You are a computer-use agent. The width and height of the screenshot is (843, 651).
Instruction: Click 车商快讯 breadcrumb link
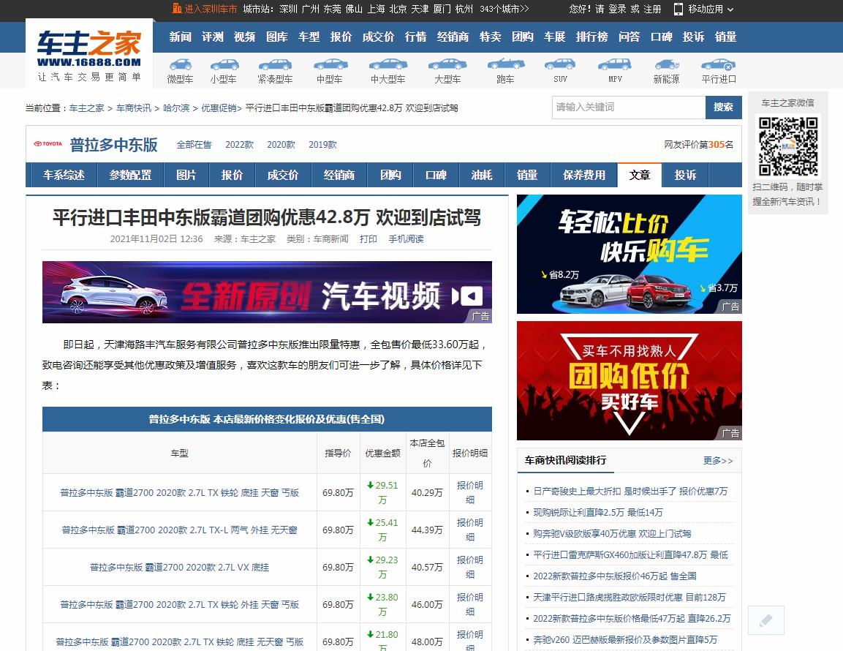[x=134, y=108]
